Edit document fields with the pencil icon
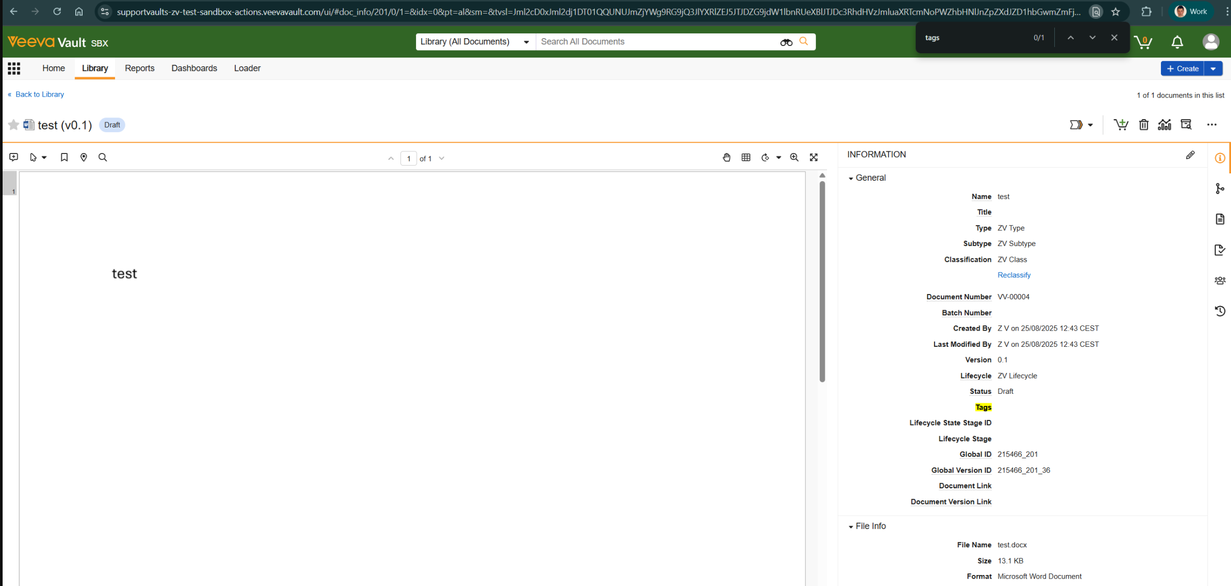1231x586 pixels. click(1190, 155)
